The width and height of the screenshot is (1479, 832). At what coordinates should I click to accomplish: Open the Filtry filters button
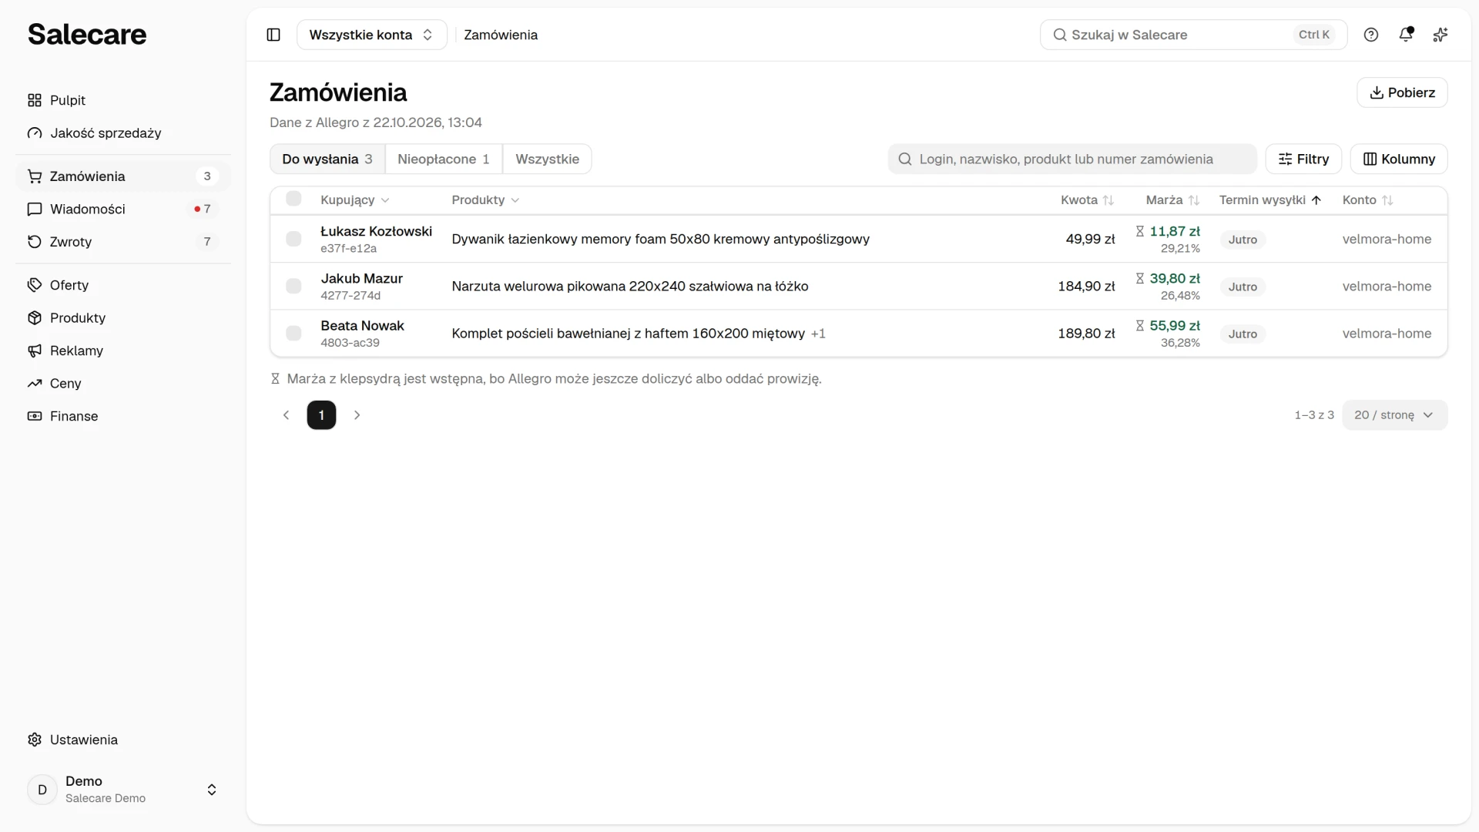(x=1303, y=159)
